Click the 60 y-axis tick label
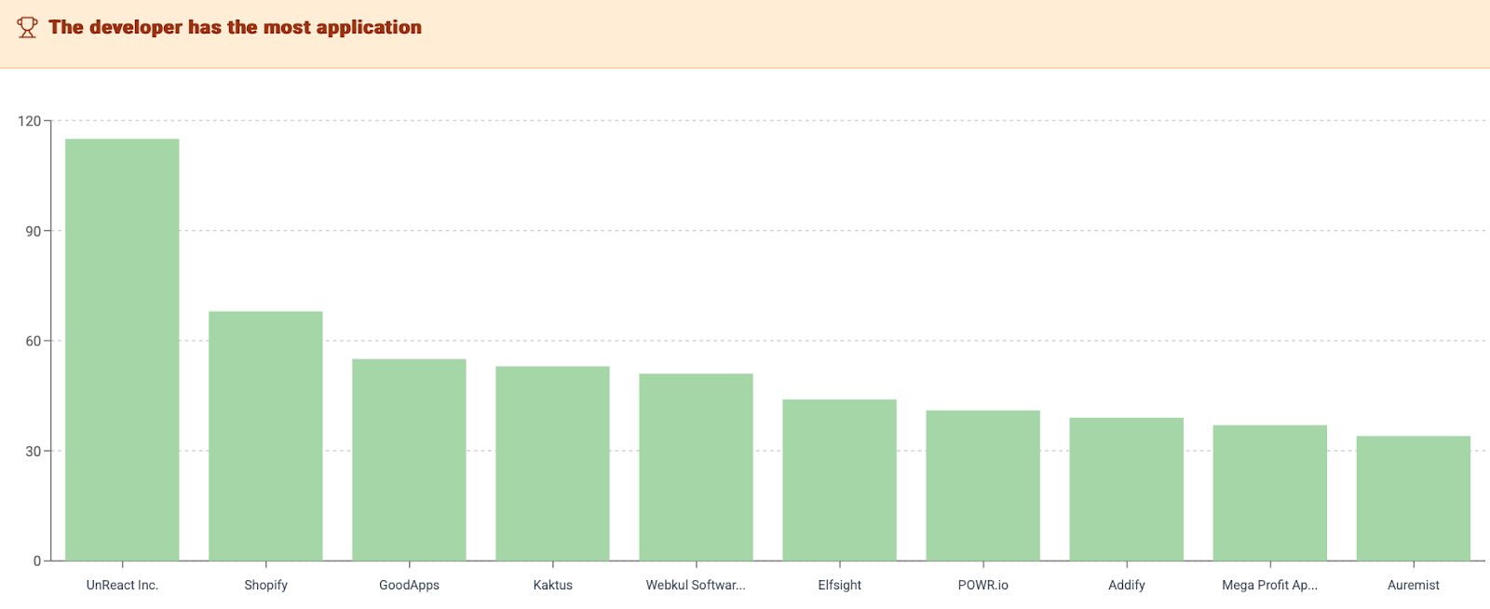Viewport: 1490px width, 609px height. pyautogui.click(x=33, y=341)
